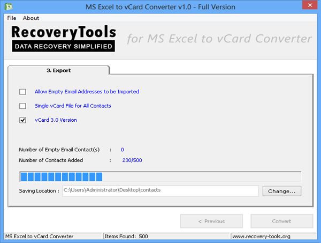
Task: Click the 'Saving Location :' label
Action: click(x=39, y=191)
